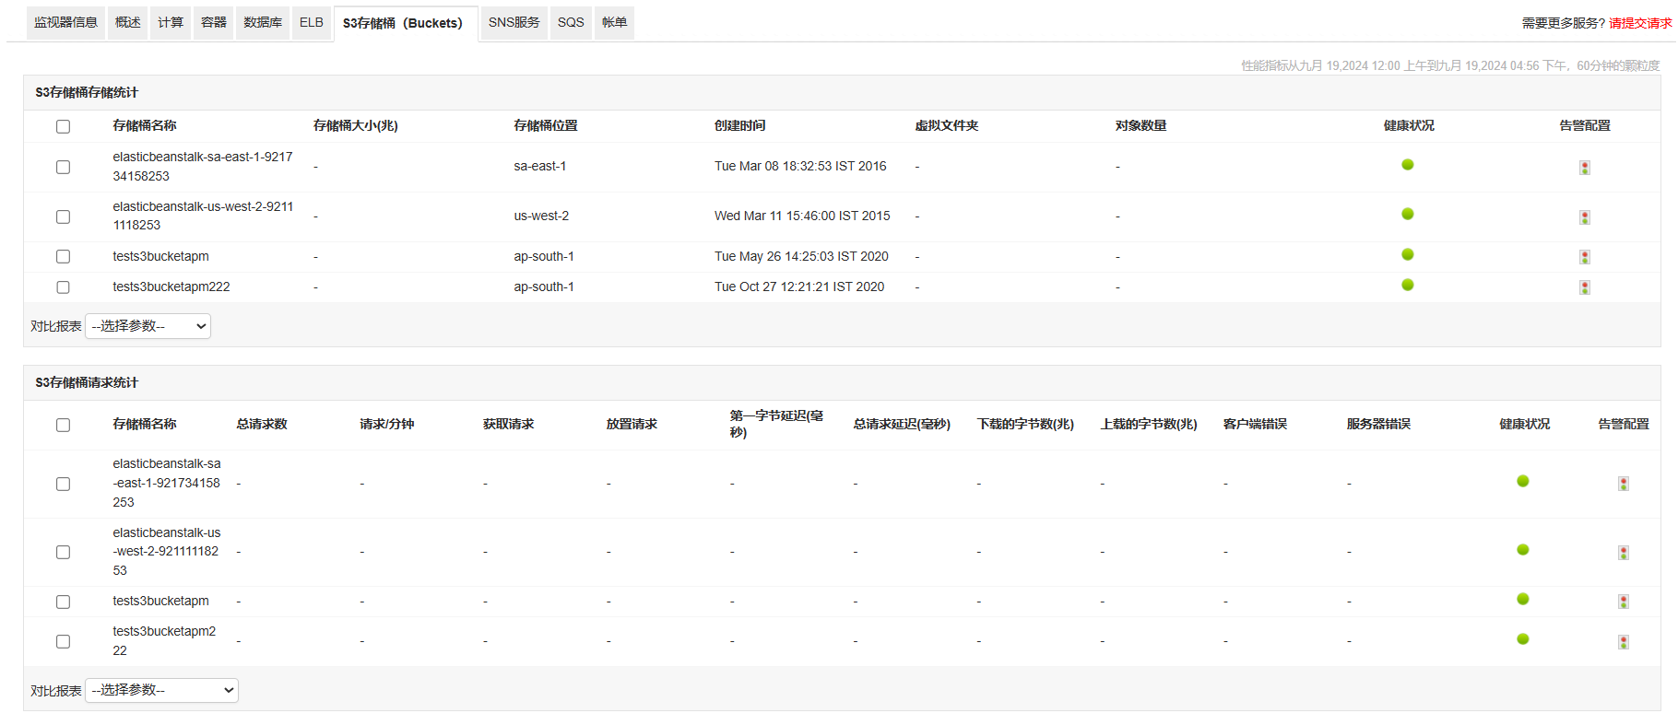Check elasticbeanstalk-sa-east-1 bucket in storage table
This screenshot has height=725, width=1678.
(63, 167)
